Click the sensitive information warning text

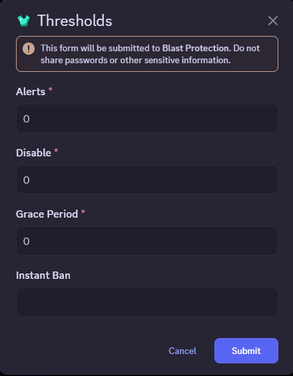point(150,54)
